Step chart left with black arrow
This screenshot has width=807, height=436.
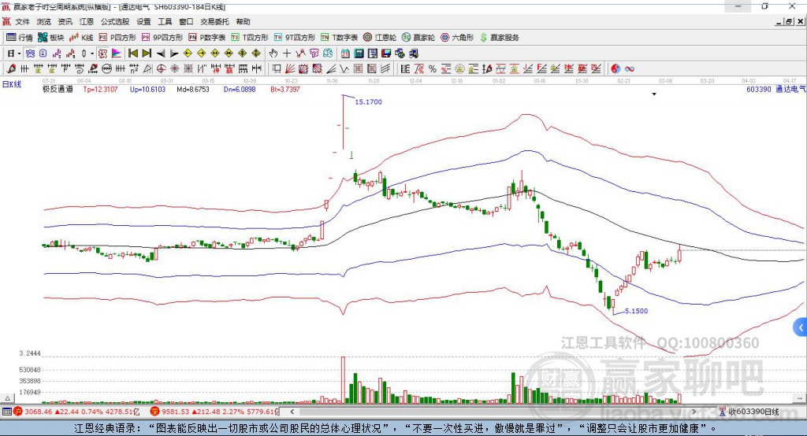click(161, 54)
